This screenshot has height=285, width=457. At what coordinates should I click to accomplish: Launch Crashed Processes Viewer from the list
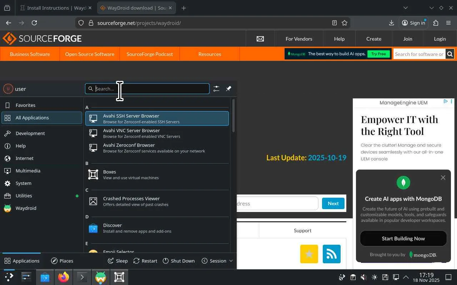(x=157, y=201)
